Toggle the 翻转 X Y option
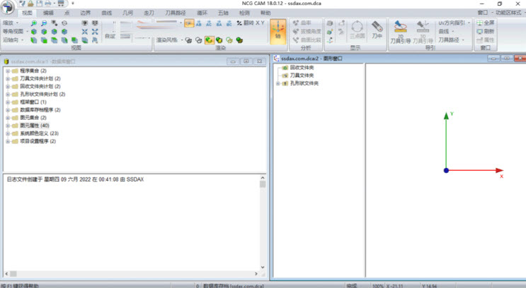526x288 pixels. 249,23
